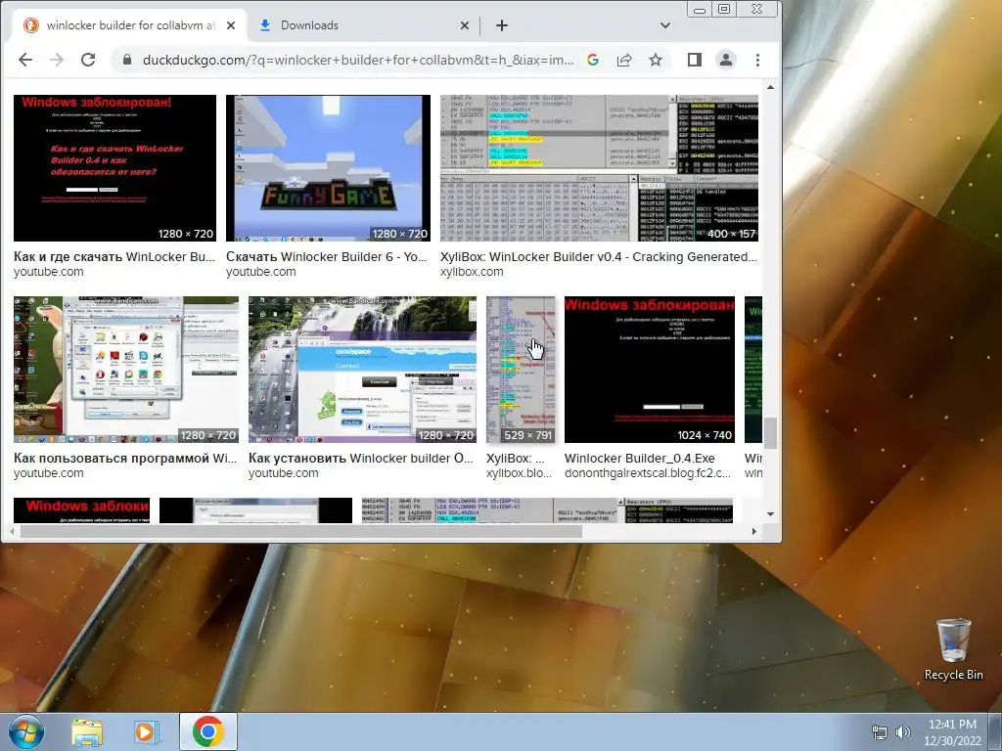The height and width of the screenshot is (751, 1002).
Task: Click the horizontal scrollbar left arrow
Action: click(12, 531)
